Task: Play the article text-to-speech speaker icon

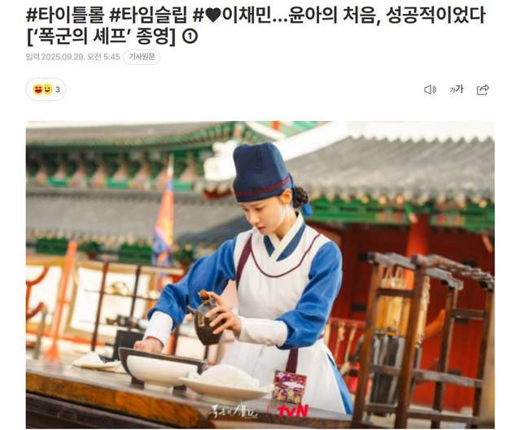Action: point(430,89)
